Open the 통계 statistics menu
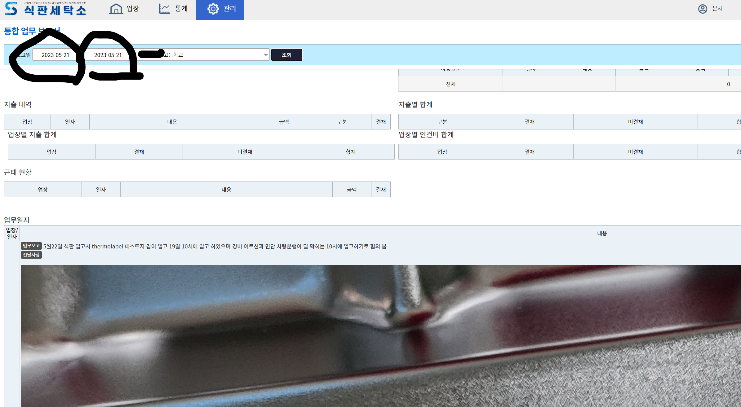Image resolution: width=741 pixels, height=407 pixels. click(x=173, y=9)
